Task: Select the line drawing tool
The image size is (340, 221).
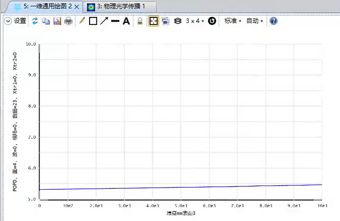Action: (x=115, y=21)
